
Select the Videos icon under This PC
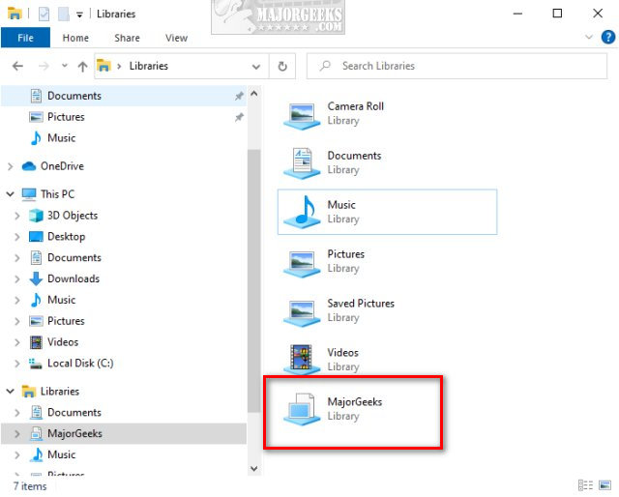click(36, 342)
